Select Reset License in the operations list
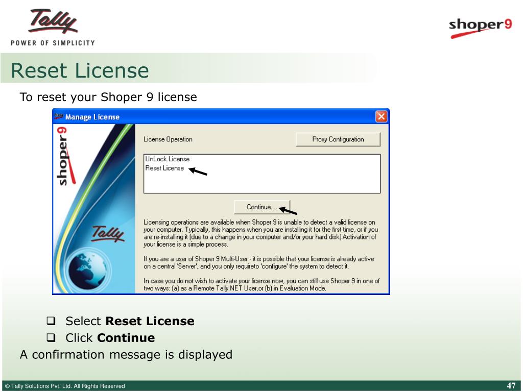Viewport: 523px width, 392px height. (x=164, y=168)
